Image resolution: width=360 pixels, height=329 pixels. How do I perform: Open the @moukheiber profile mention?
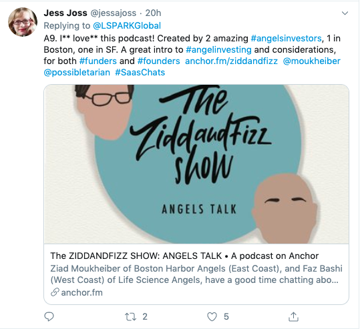point(311,61)
